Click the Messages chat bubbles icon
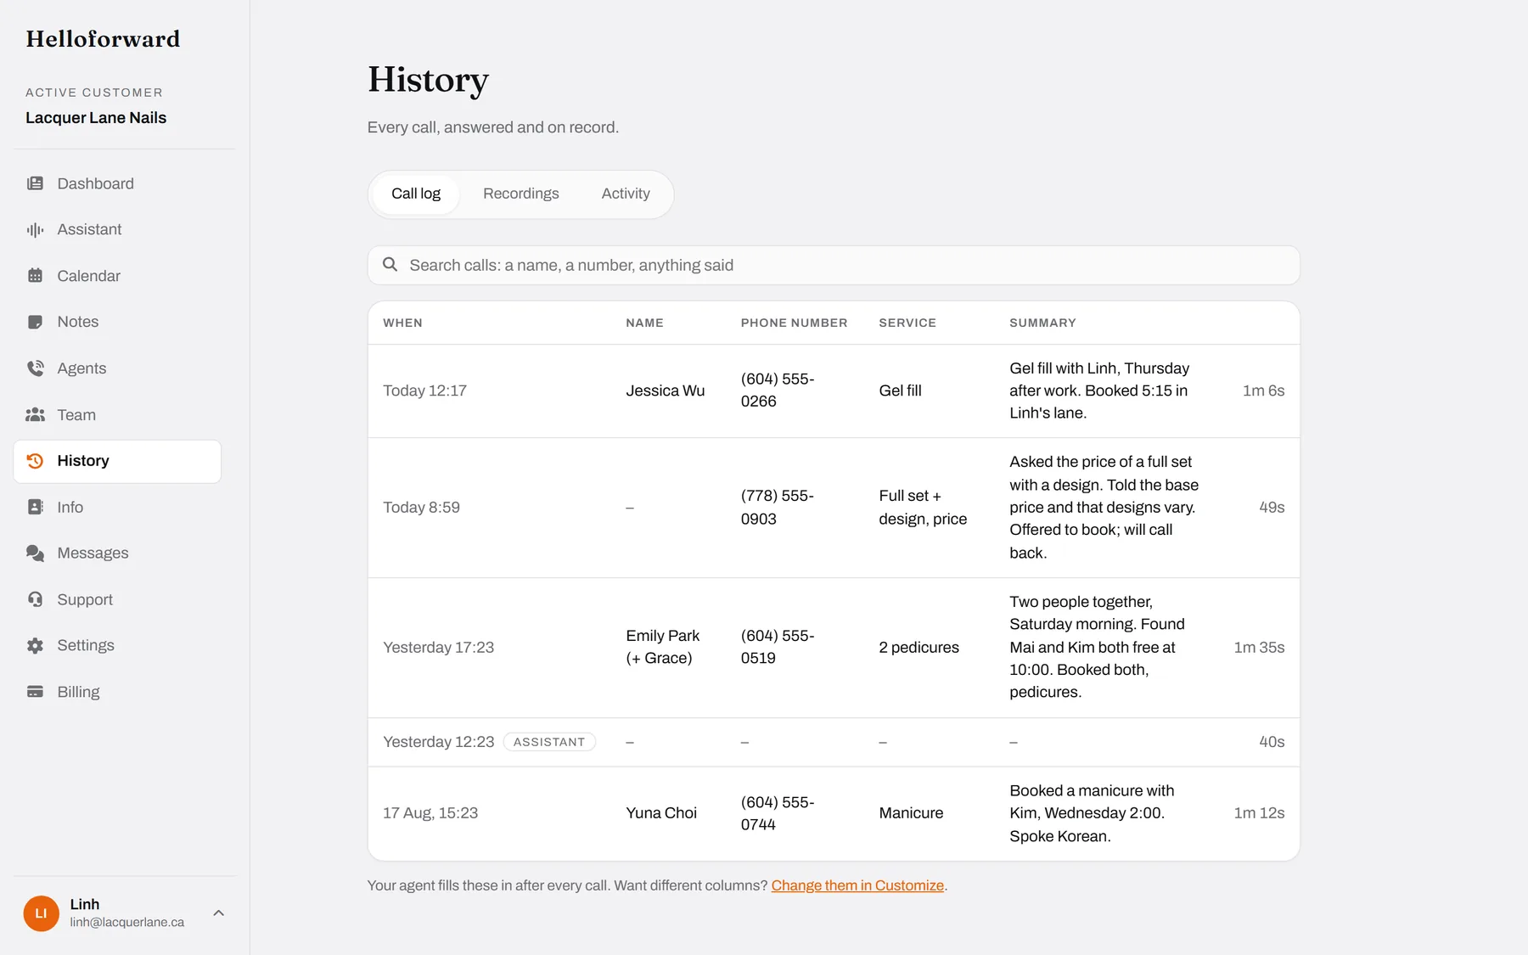Viewport: 1528px width, 955px height. pyautogui.click(x=35, y=553)
